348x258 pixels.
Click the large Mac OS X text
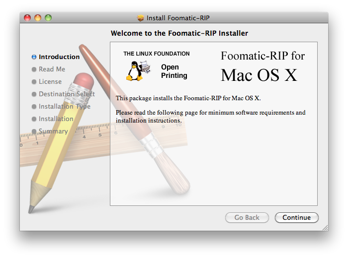pos(259,75)
